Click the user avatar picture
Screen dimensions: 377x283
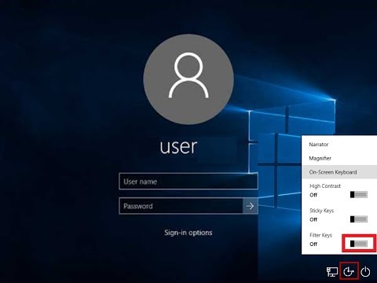[x=188, y=79]
